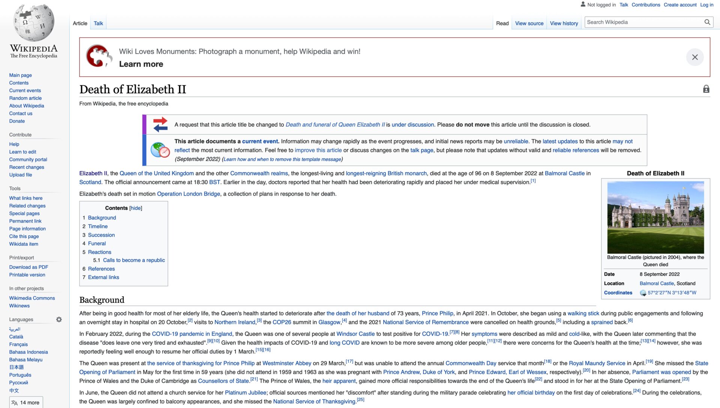The height and width of the screenshot is (408, 720).
Task: Switch to the Talk tab
Action: [98, 23]
